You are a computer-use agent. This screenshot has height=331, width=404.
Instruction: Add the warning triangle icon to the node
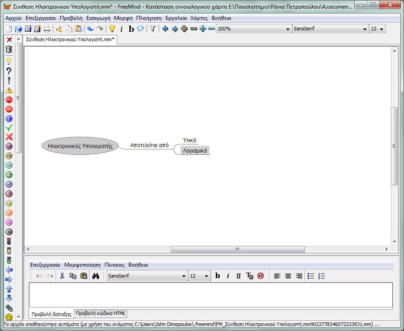(x=9, y=90)
